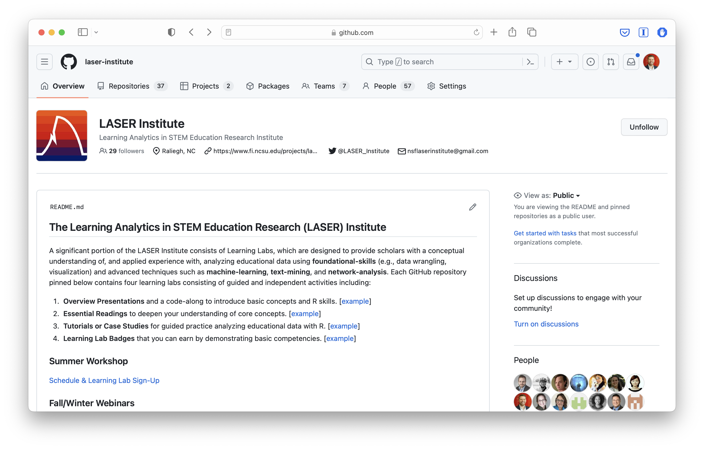704x449 pixels.
Task: Open the Pull requests icon in header
Action: coord(611,62)
